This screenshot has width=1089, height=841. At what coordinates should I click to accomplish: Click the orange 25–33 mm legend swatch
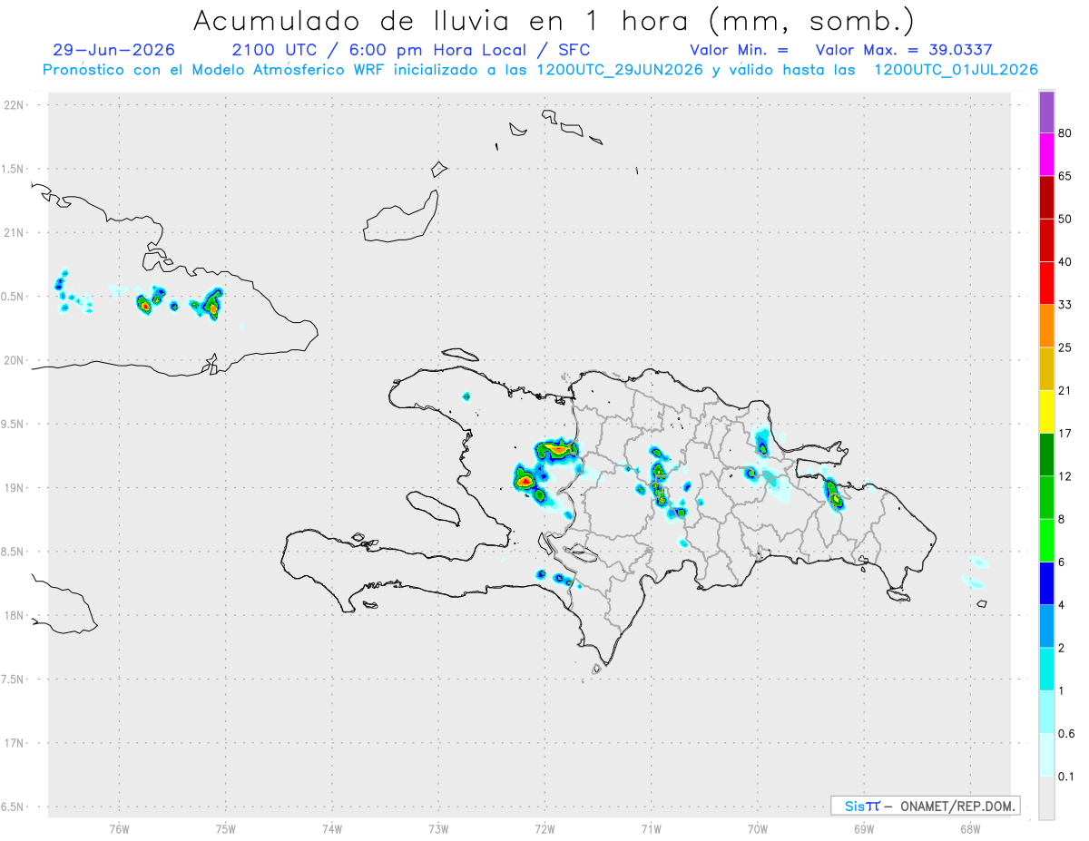click(x=1046, y=326)
